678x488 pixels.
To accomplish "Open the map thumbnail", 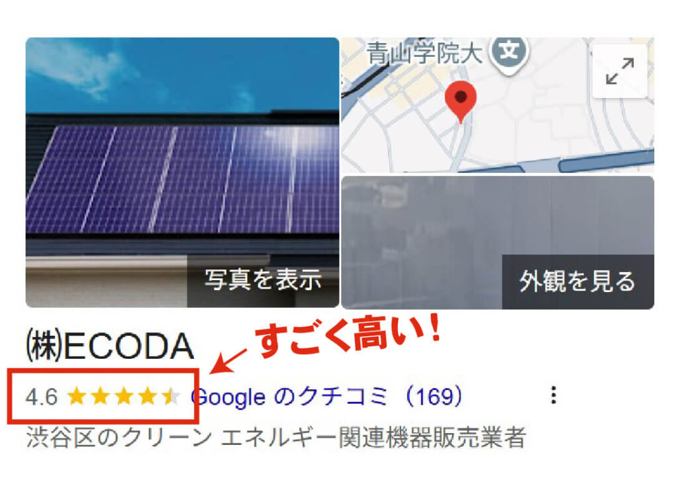I will [x=498, y=105].
